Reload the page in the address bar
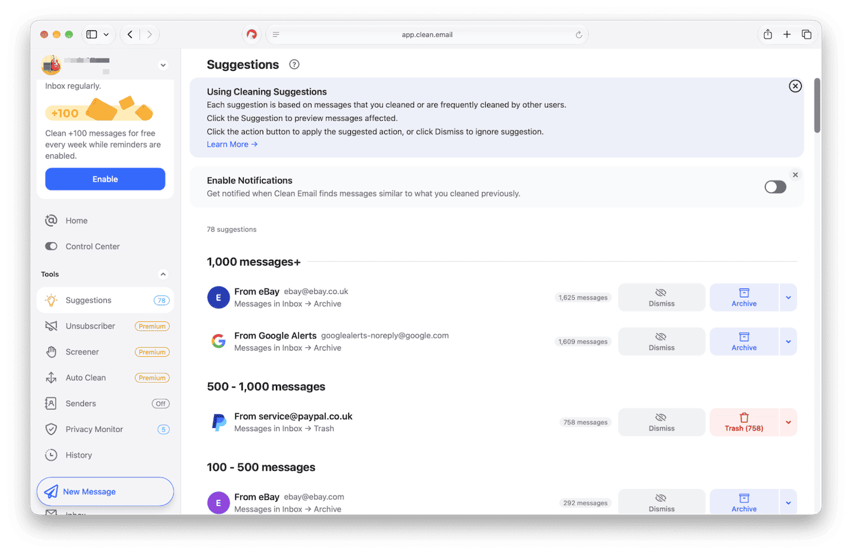This screenshot has width=852, height=555. [x=579, y=35]
